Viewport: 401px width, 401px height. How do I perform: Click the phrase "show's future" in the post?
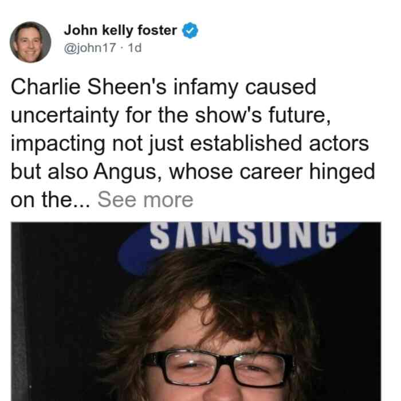[263, 115]
